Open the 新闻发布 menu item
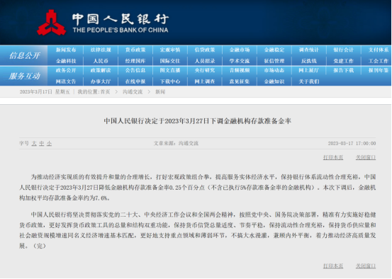Viewport: 392px width, 279px height. pyautogui.click(x=66, y=50)
